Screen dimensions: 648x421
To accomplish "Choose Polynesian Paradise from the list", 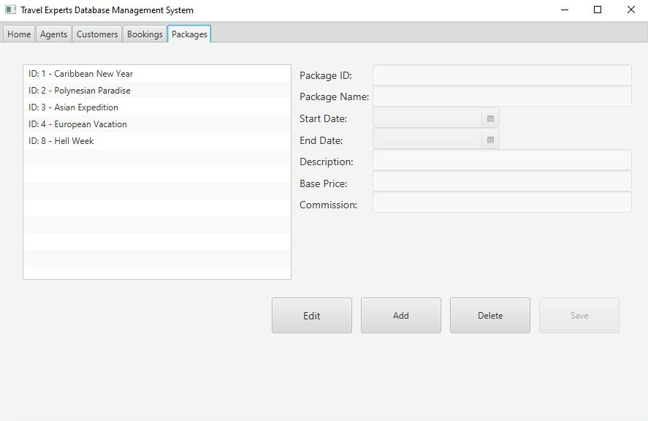I will (x=79, y=91).
